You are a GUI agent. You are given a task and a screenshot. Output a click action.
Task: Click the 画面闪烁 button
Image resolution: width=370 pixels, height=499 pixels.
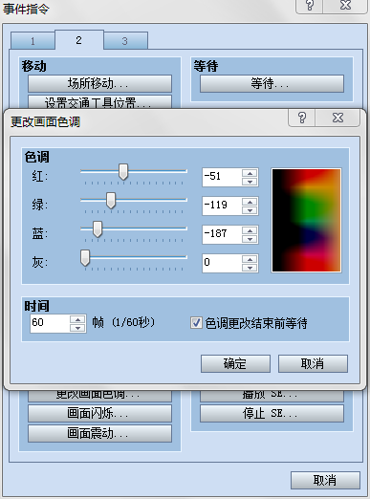click(x=99, y=413)
